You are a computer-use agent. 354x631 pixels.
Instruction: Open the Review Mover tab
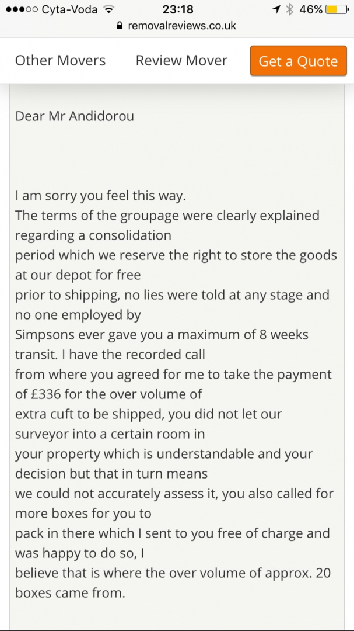[x=181, y=61]
